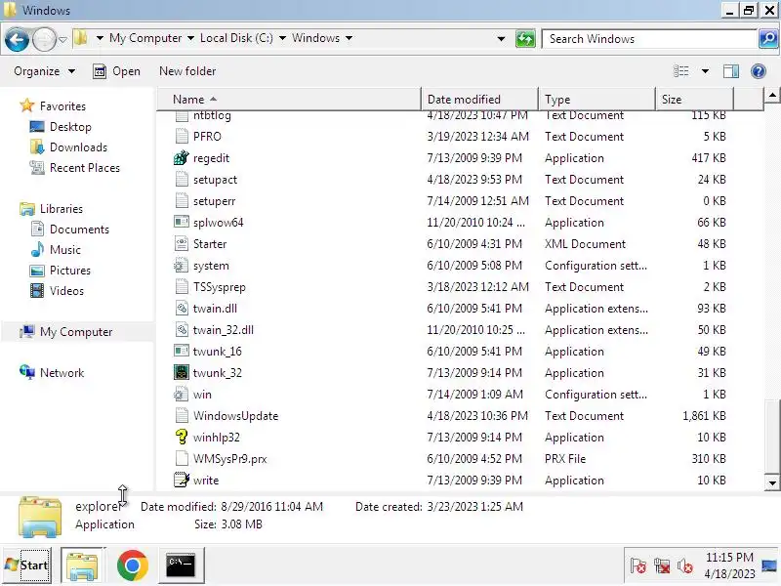Click the refresh button beside address bar
The width and height of the screenshot is (781, 586).
click(x=525, y=39)
